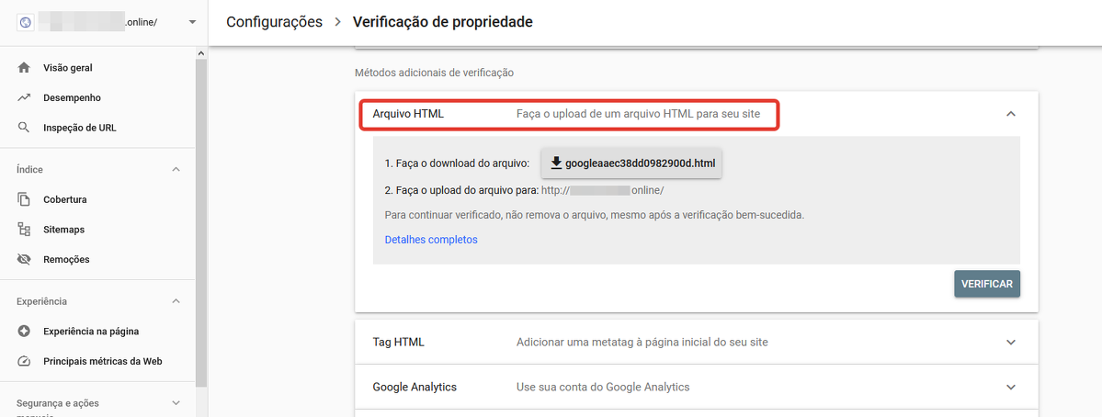
Task: Collapse the Arquivo HTML section
Action: tap(1011, 114)
